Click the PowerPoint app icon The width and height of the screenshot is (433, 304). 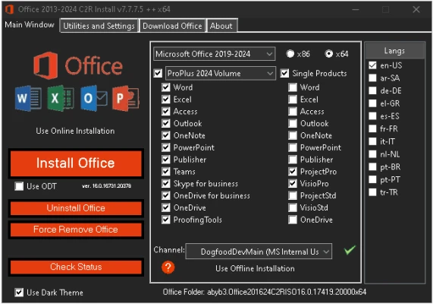tap(126, 98)
